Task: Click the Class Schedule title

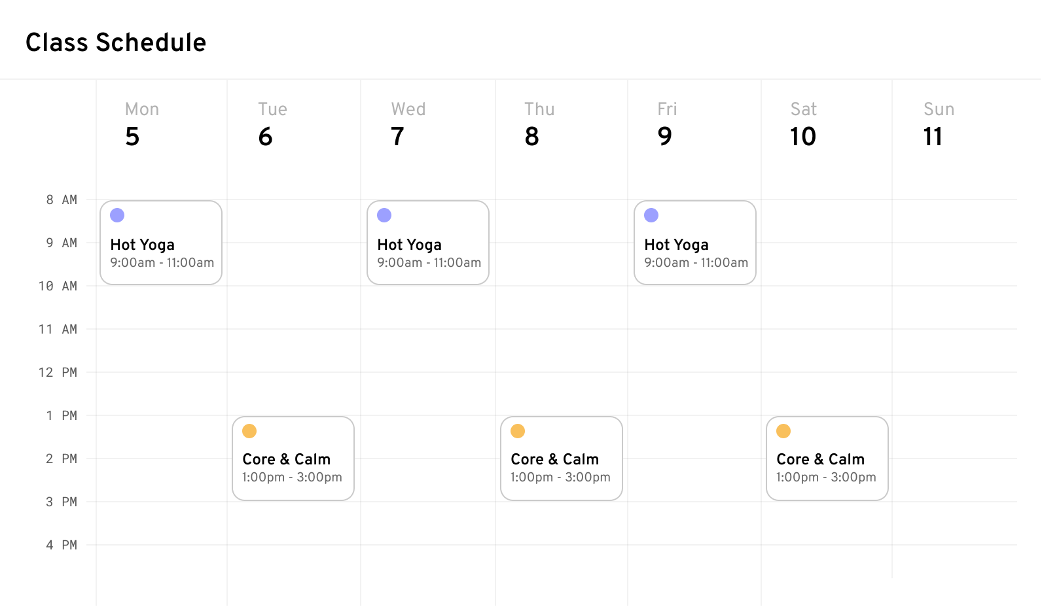Action: pos(116,41)
